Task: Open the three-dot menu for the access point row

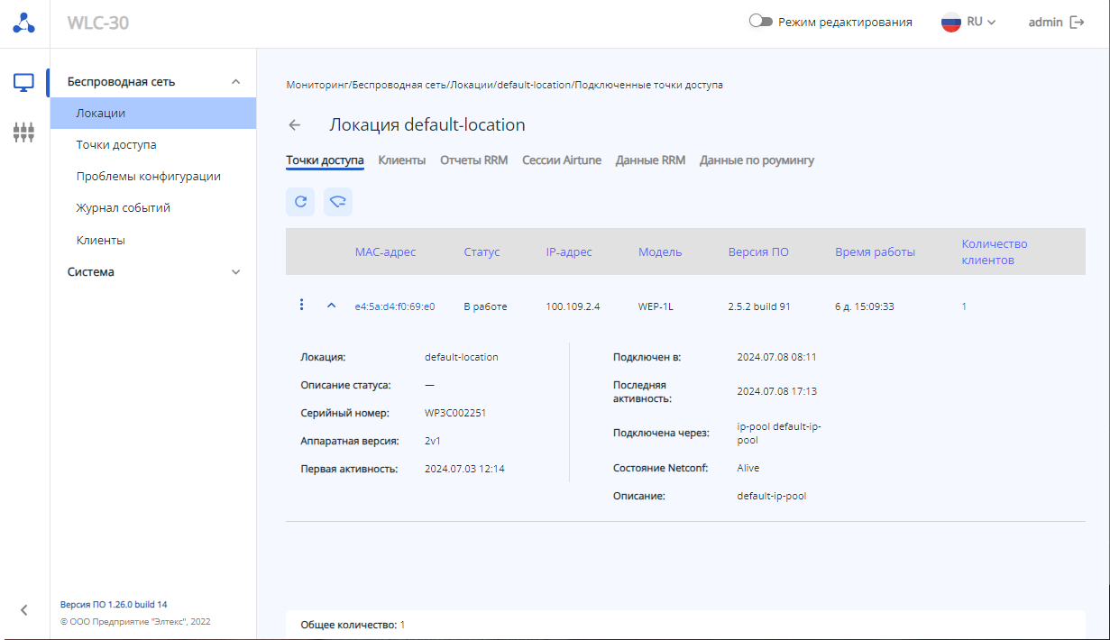Action: click(301, 306)
